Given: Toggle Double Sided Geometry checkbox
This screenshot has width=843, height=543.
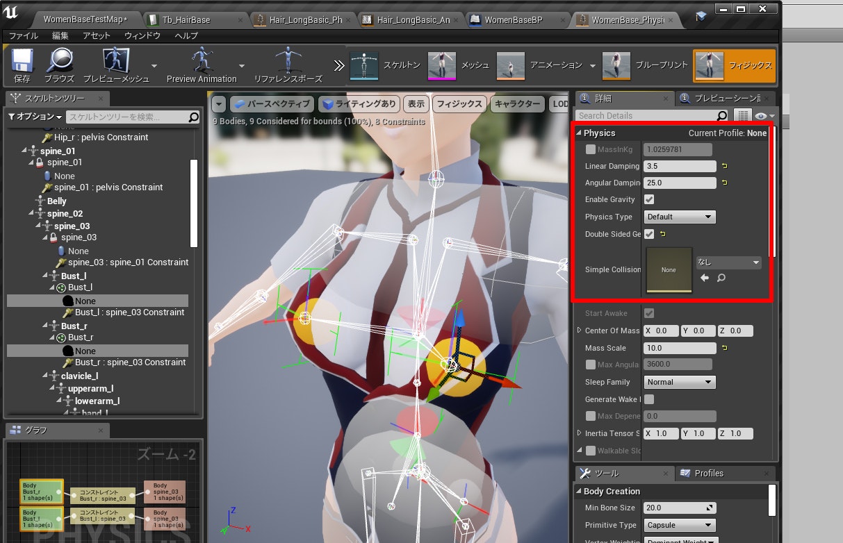Looking at the screenshot, I should pyautogui.click(x=649, y=234).
